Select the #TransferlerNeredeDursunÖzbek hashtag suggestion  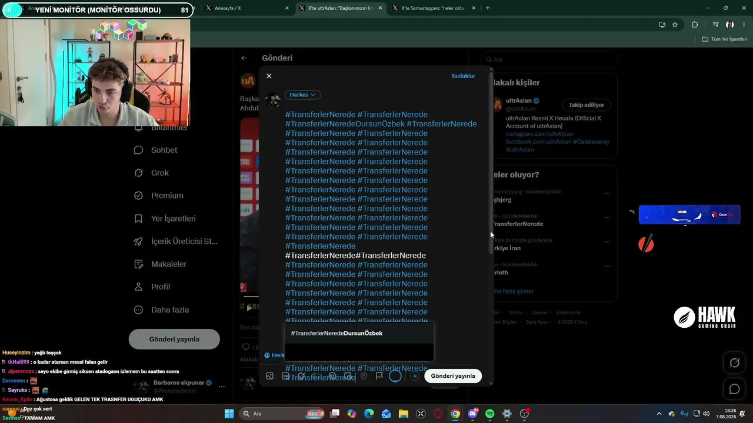359,333
